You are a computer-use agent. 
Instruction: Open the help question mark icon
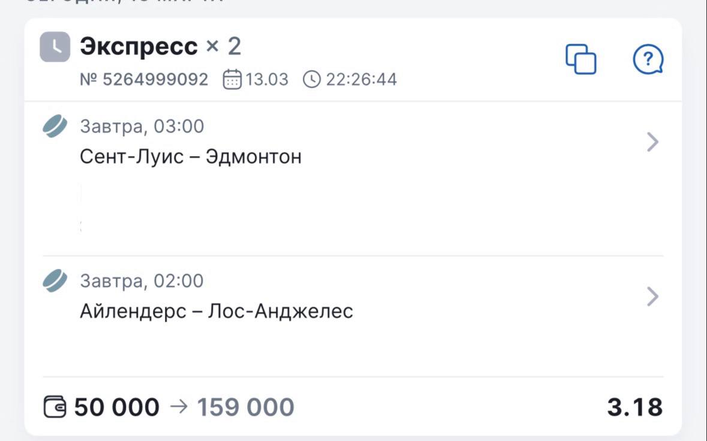(x=648, y=59)
